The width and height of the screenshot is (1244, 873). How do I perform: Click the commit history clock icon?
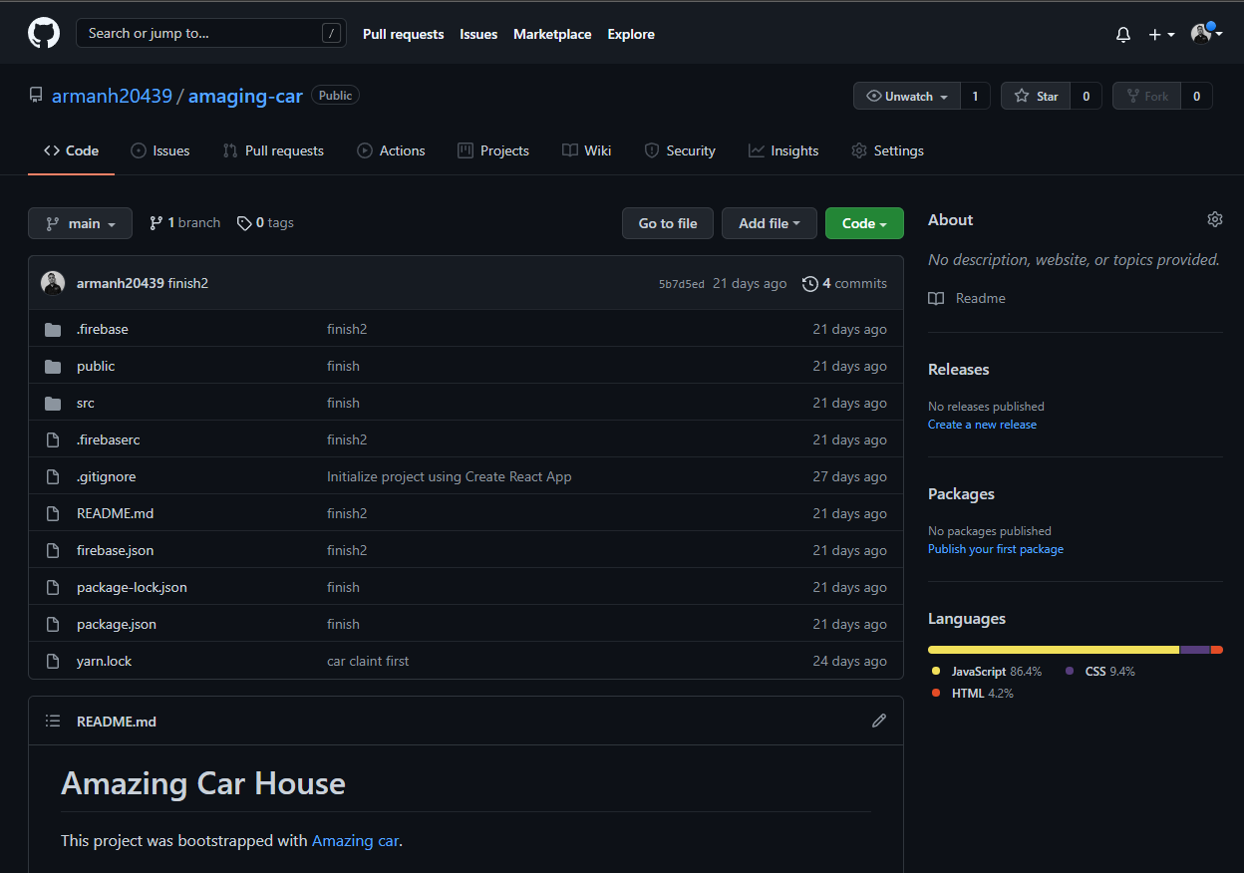(x=809, y=284)
